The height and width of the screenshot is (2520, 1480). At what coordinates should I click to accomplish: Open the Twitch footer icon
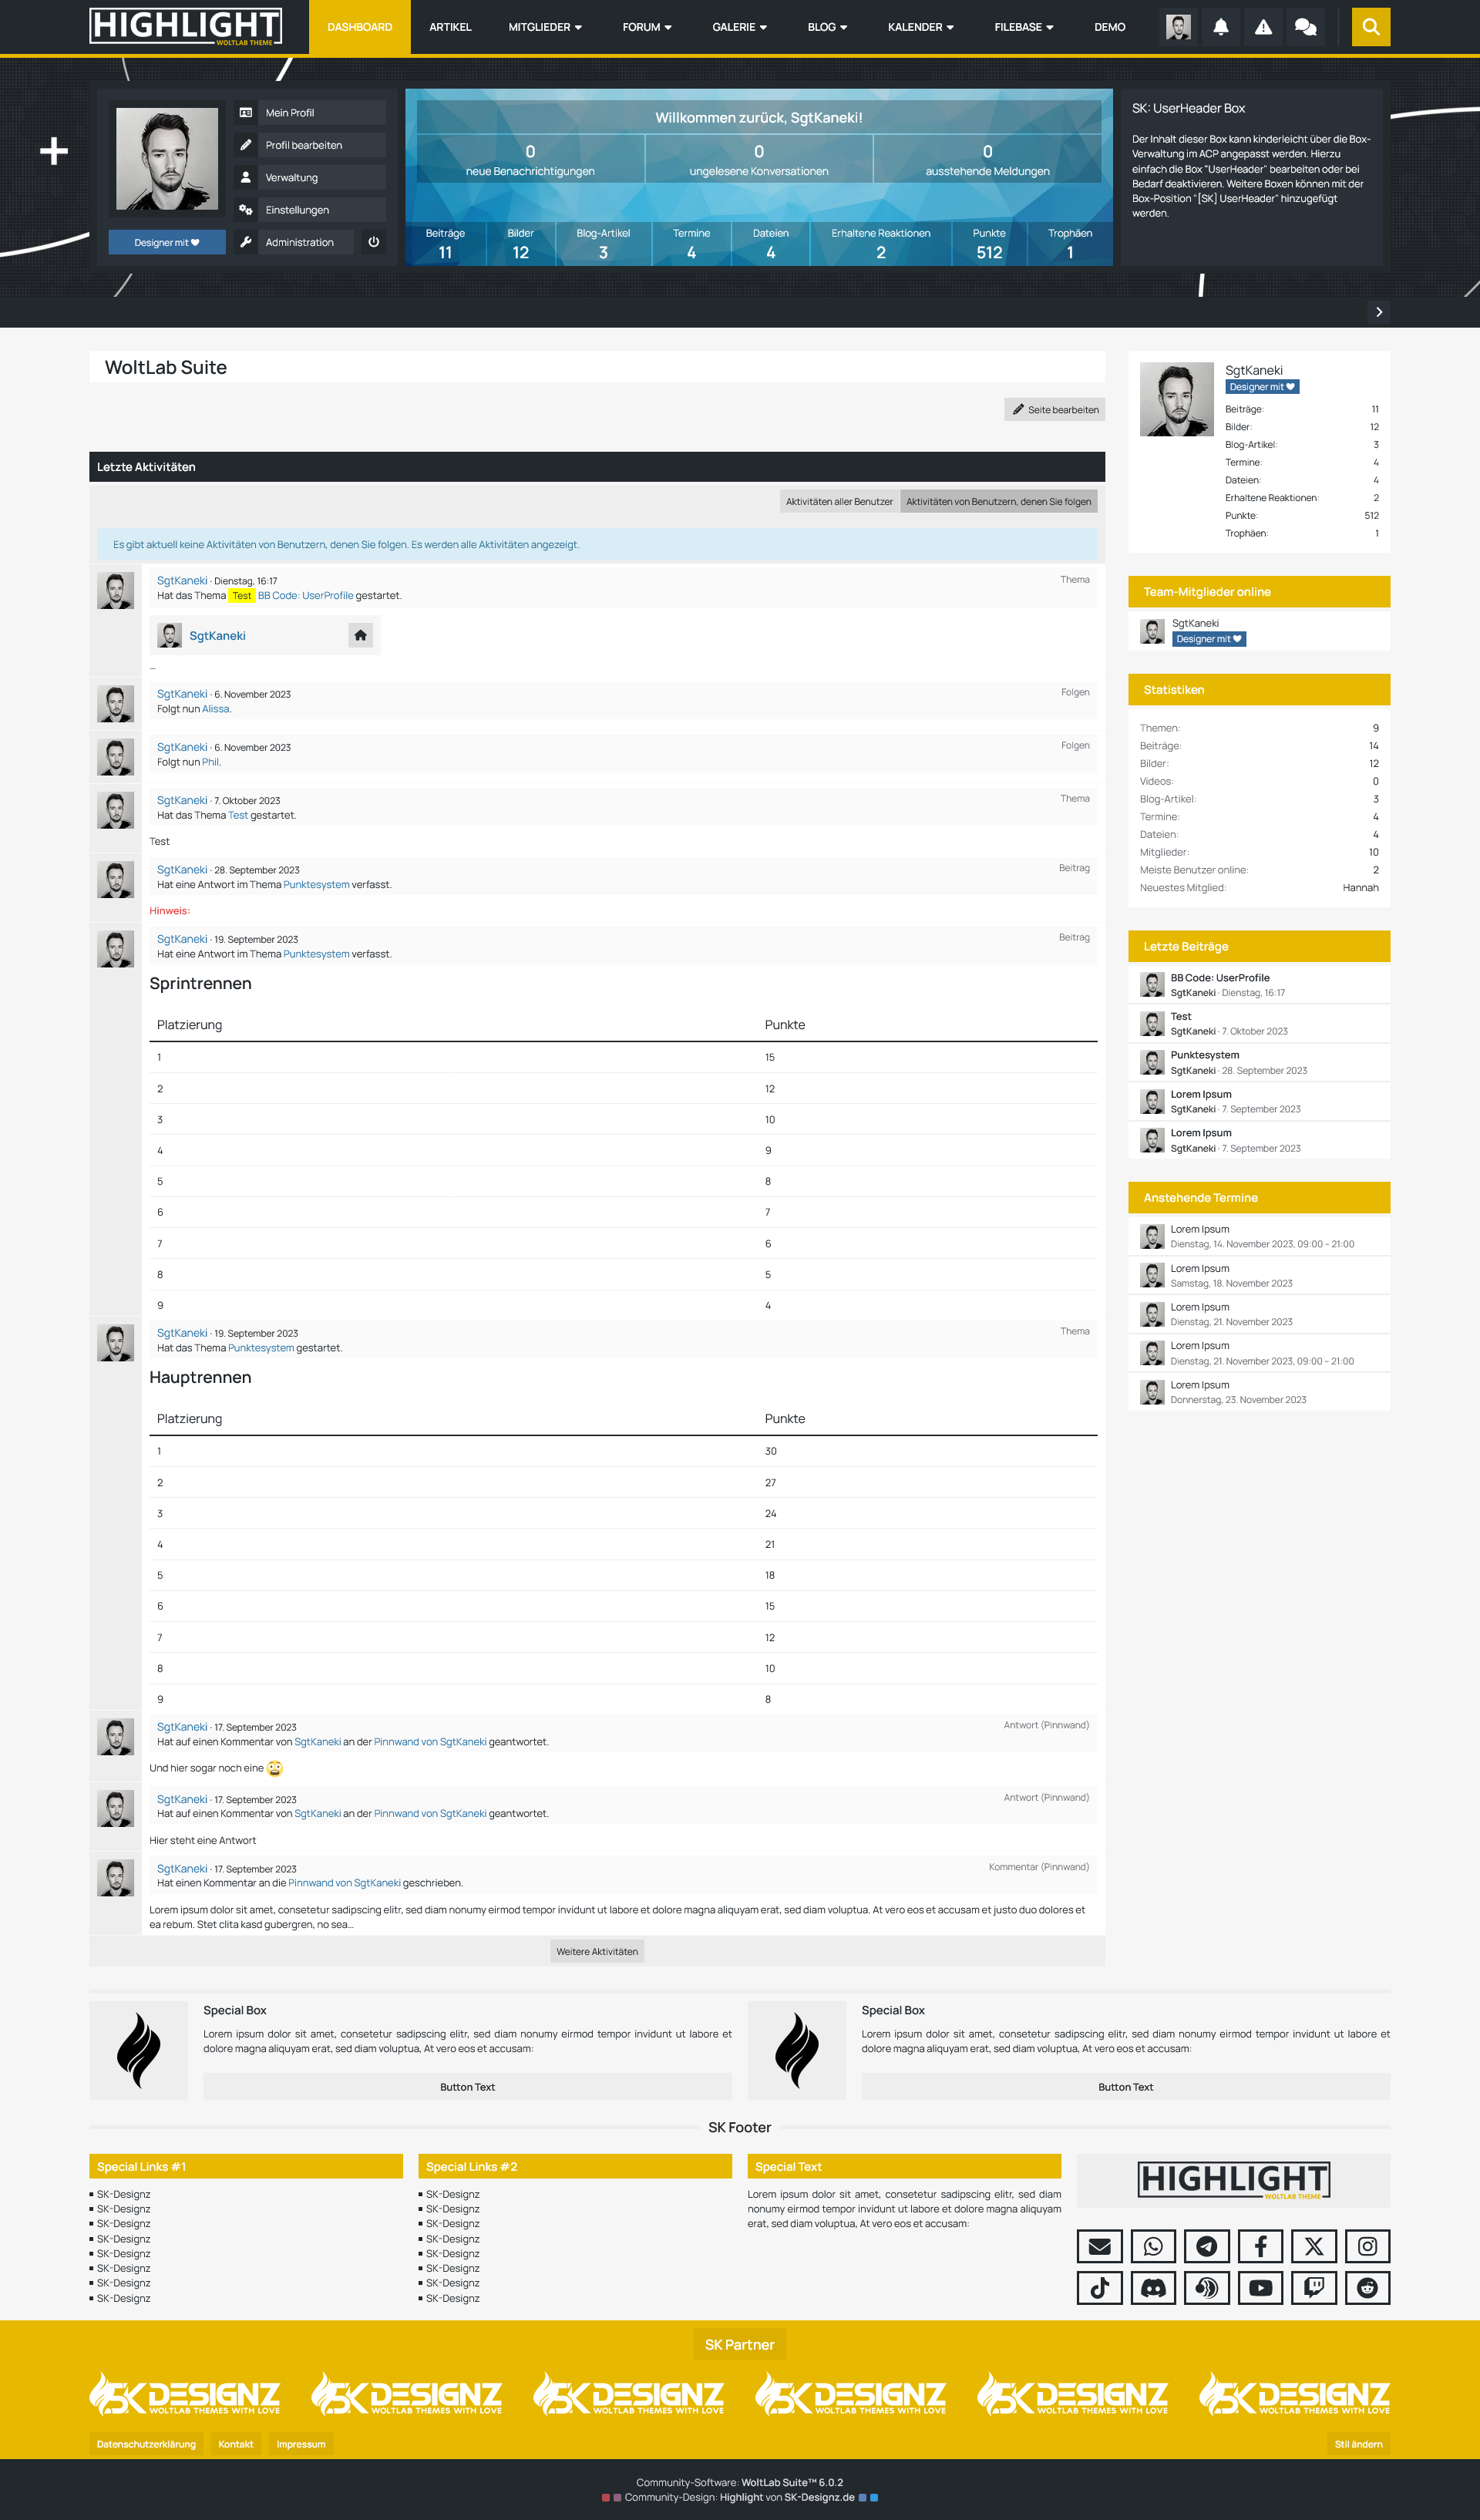tap(1314, 2288)
